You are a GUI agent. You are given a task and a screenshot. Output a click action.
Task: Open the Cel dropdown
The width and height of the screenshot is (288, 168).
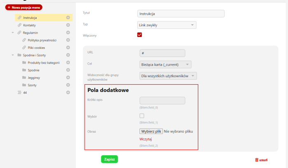tap(165, 64)
